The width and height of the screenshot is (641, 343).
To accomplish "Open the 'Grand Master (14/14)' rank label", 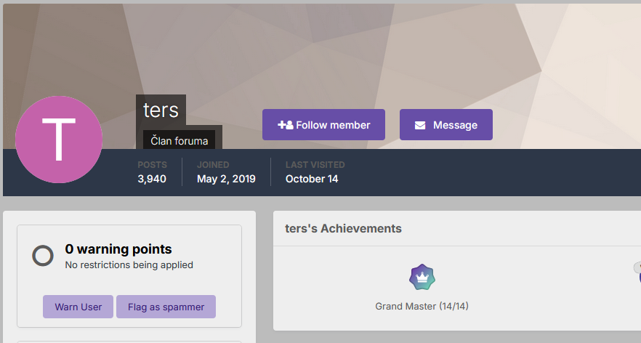I will click(422, 306).
